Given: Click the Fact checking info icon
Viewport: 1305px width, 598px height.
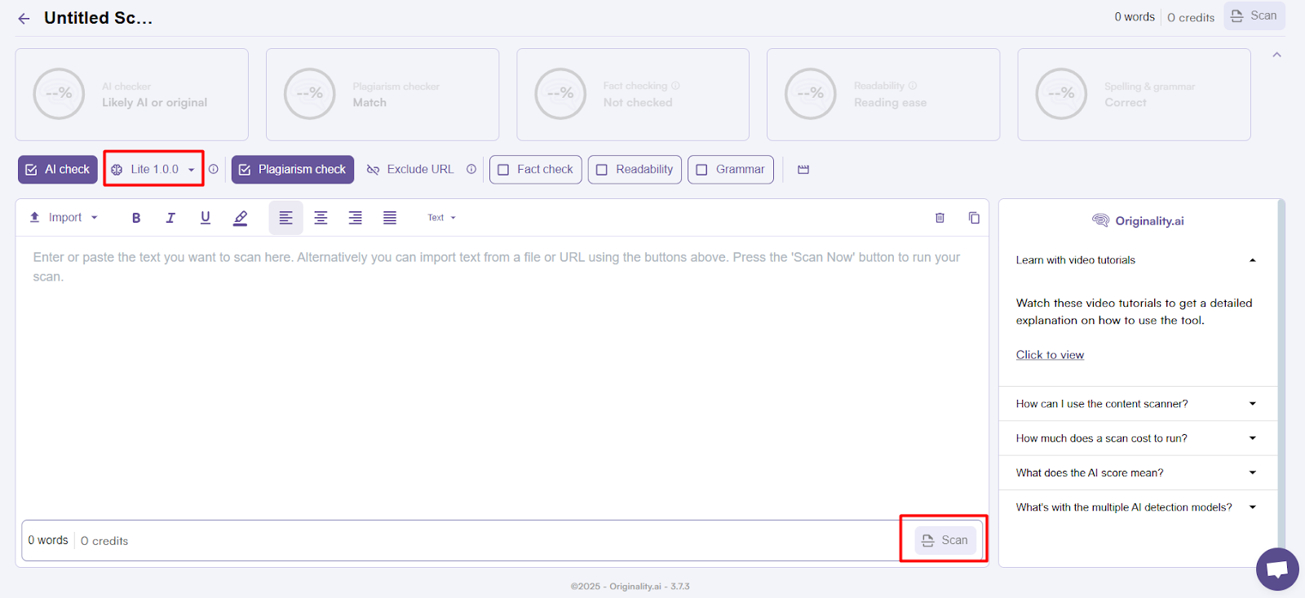Looking at the screenshot, I should coord(675,86).
